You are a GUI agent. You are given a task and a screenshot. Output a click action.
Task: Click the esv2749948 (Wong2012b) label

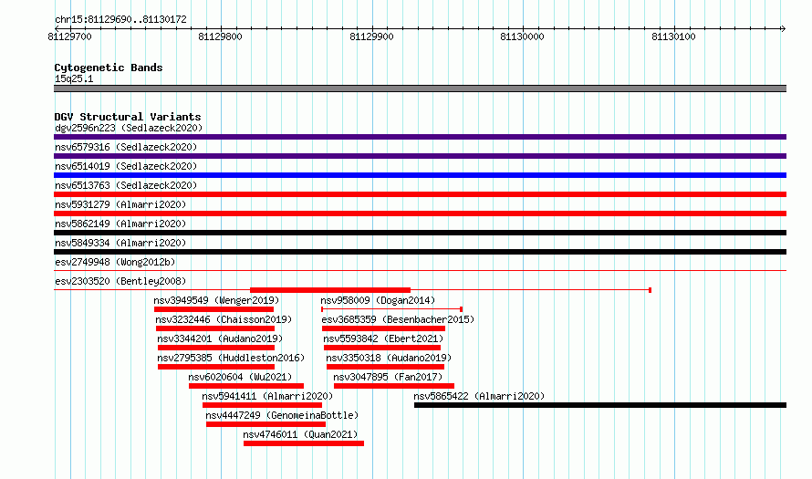point(115,262)
